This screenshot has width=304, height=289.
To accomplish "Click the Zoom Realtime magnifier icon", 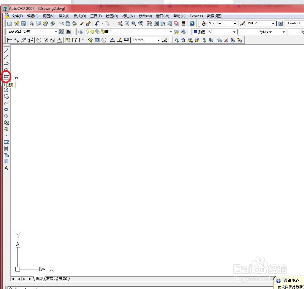I will pos(127,23).
